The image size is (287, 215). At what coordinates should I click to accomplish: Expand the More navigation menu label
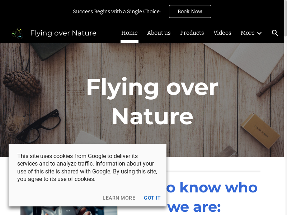248,33
